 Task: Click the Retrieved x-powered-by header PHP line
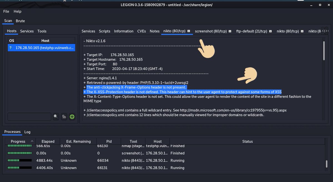(136, 83)
